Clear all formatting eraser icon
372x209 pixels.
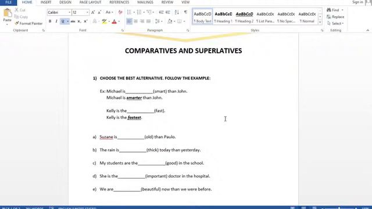[120, 12]
